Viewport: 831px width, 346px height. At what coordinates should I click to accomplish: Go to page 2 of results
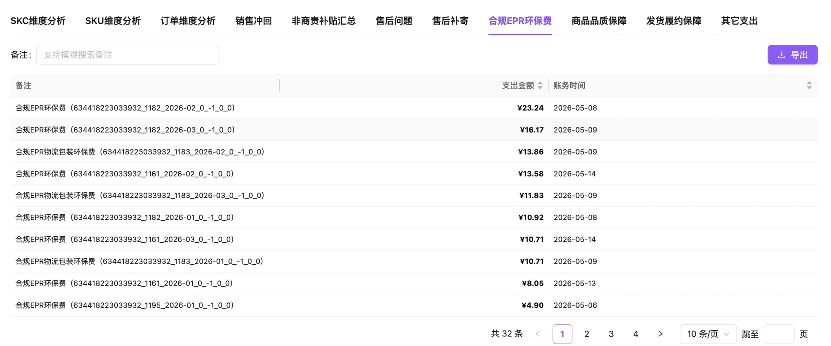click(x=586, y=334)
